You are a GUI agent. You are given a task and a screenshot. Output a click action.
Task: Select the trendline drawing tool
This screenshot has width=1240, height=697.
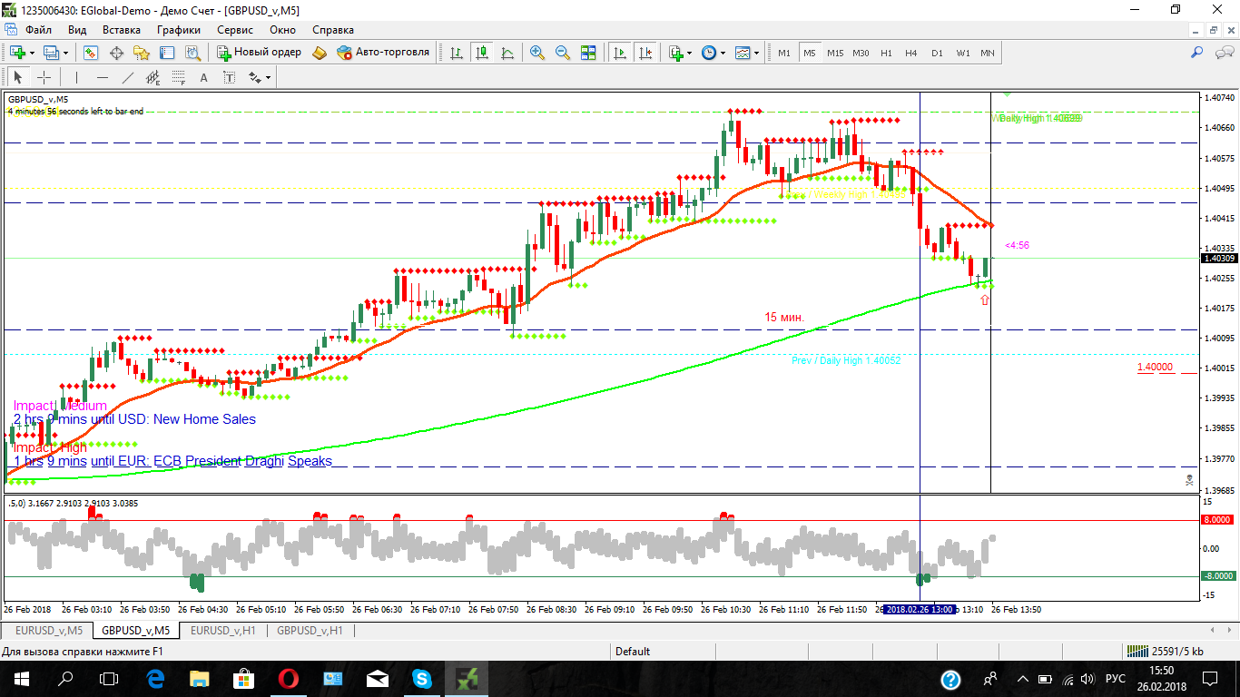click(128, 77)
